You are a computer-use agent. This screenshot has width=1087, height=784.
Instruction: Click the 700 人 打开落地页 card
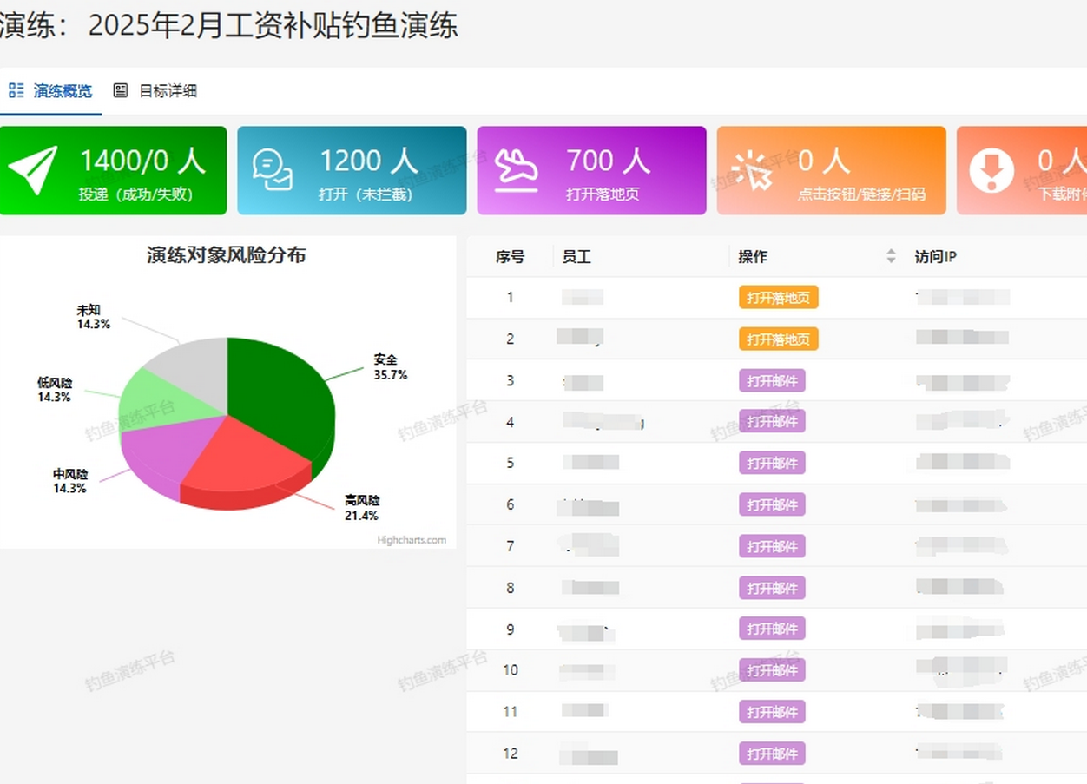tap(591, 170)
